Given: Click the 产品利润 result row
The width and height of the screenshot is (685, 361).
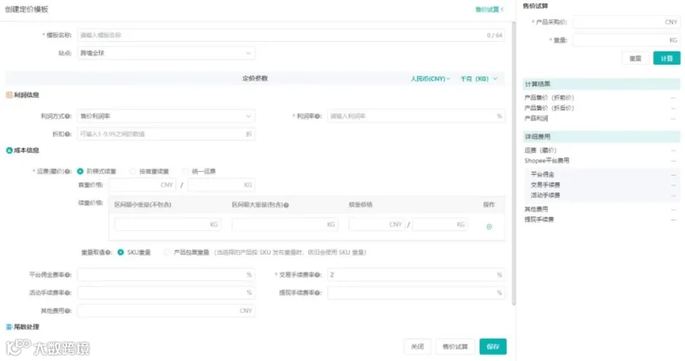Looking at the screenshot, I should pyautogui.click(x=601, y=119).
